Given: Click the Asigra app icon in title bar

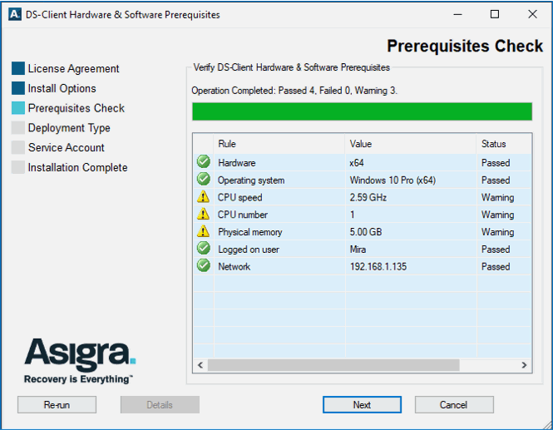Looking at the screenshot, I should coord(15,14).
